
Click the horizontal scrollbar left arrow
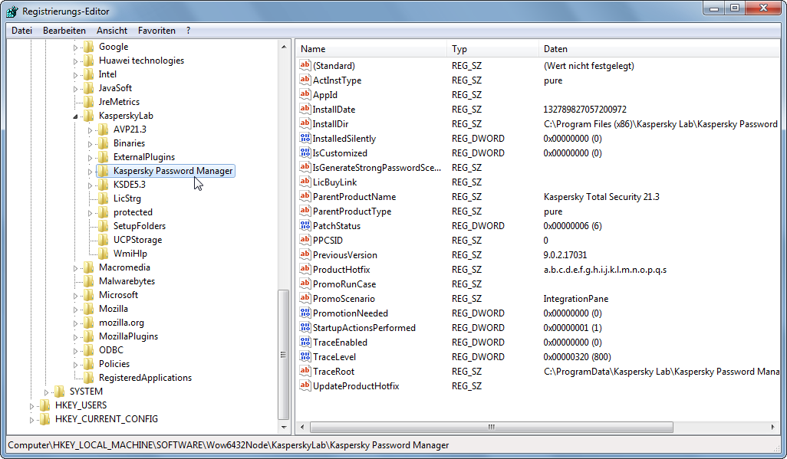click(x=302, y=427)
